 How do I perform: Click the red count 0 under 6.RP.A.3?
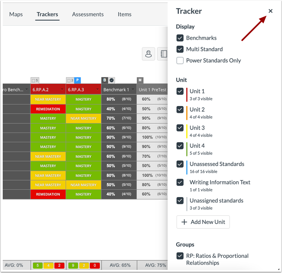95,266
